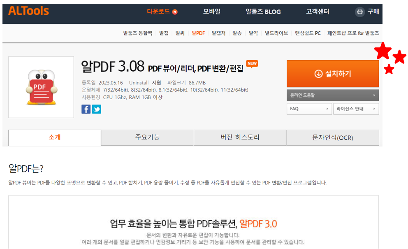Select 알툴즈 통합팩 product link
408x249 pixels.
[x=138, y=33]
